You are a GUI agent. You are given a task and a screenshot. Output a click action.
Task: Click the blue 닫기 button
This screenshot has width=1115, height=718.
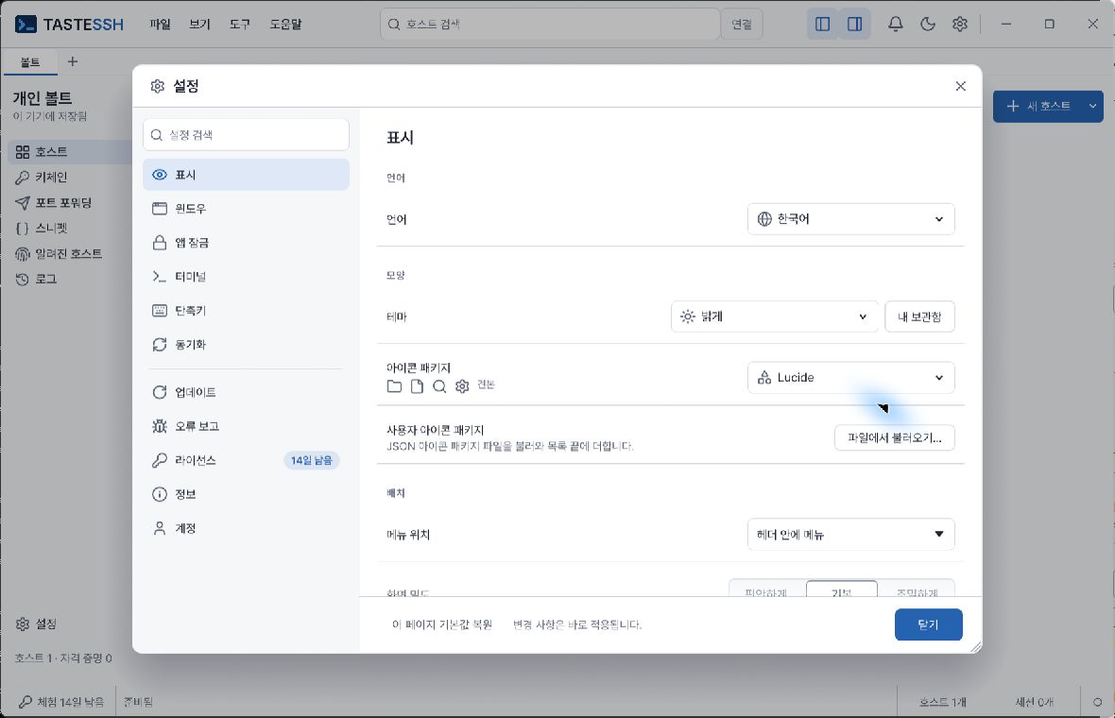click(928, 624)
